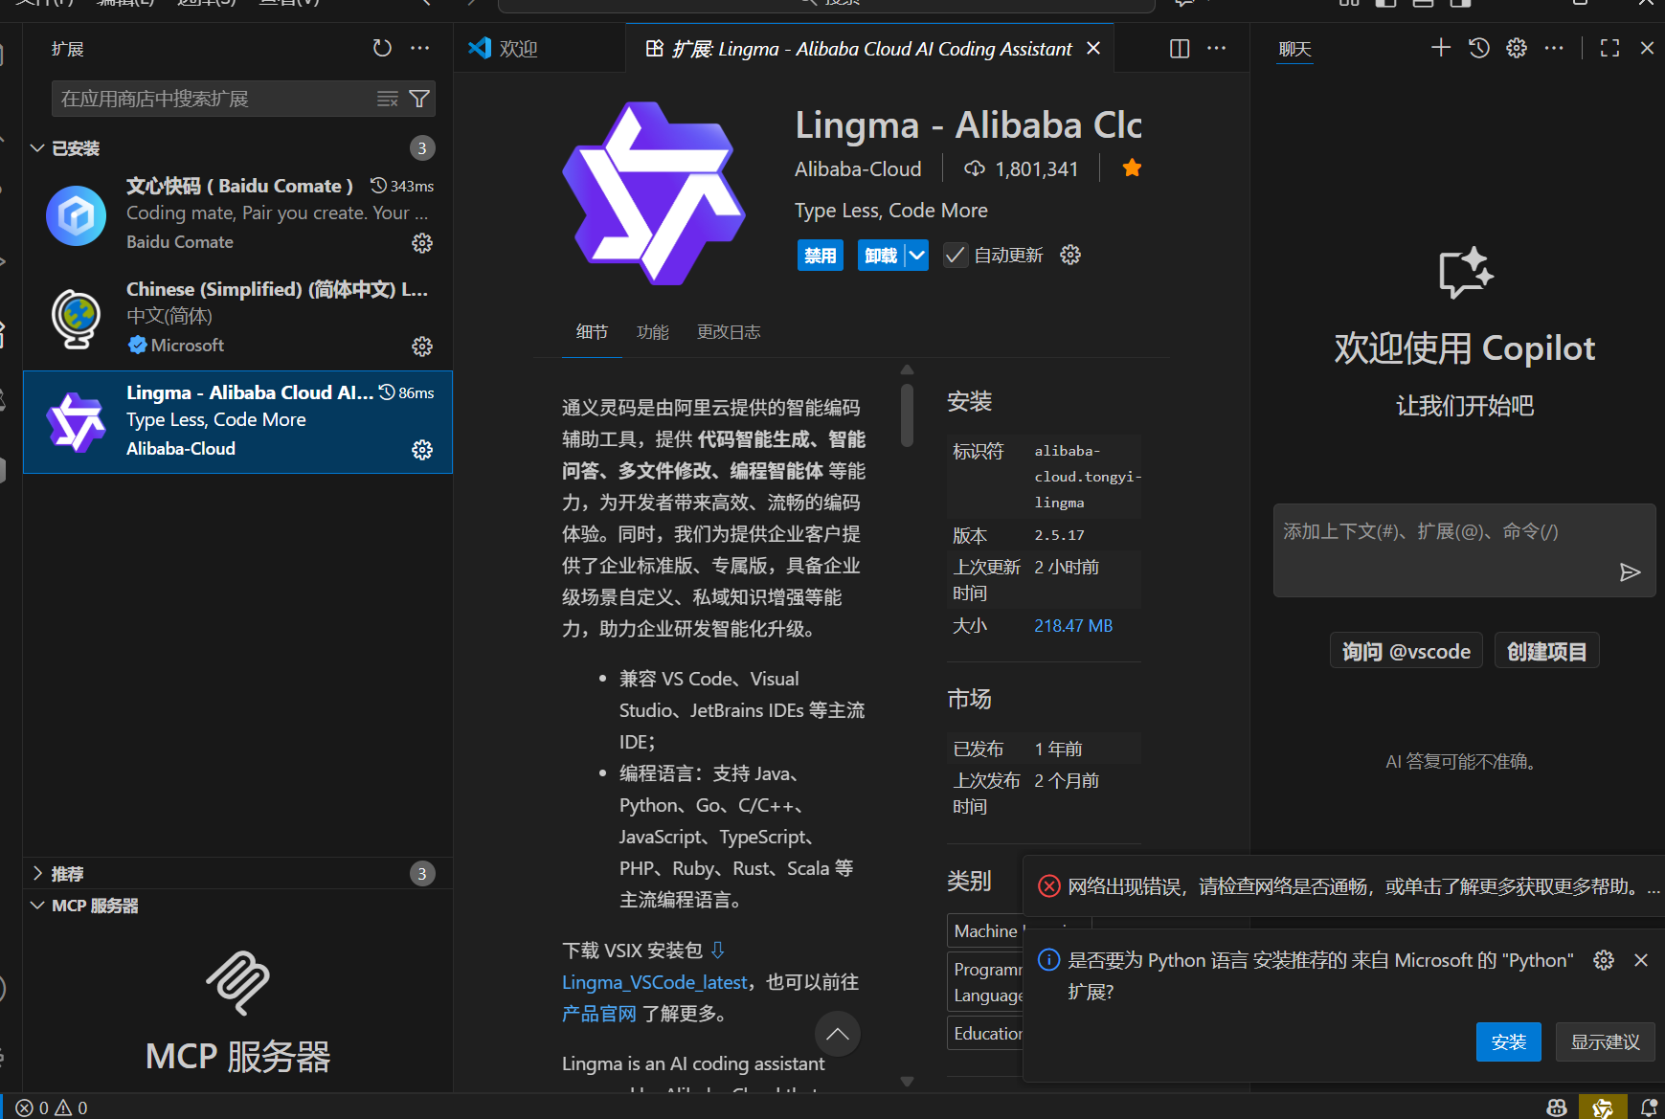
Task: Start a new chat with plus icon
Action: [1441, 48]
